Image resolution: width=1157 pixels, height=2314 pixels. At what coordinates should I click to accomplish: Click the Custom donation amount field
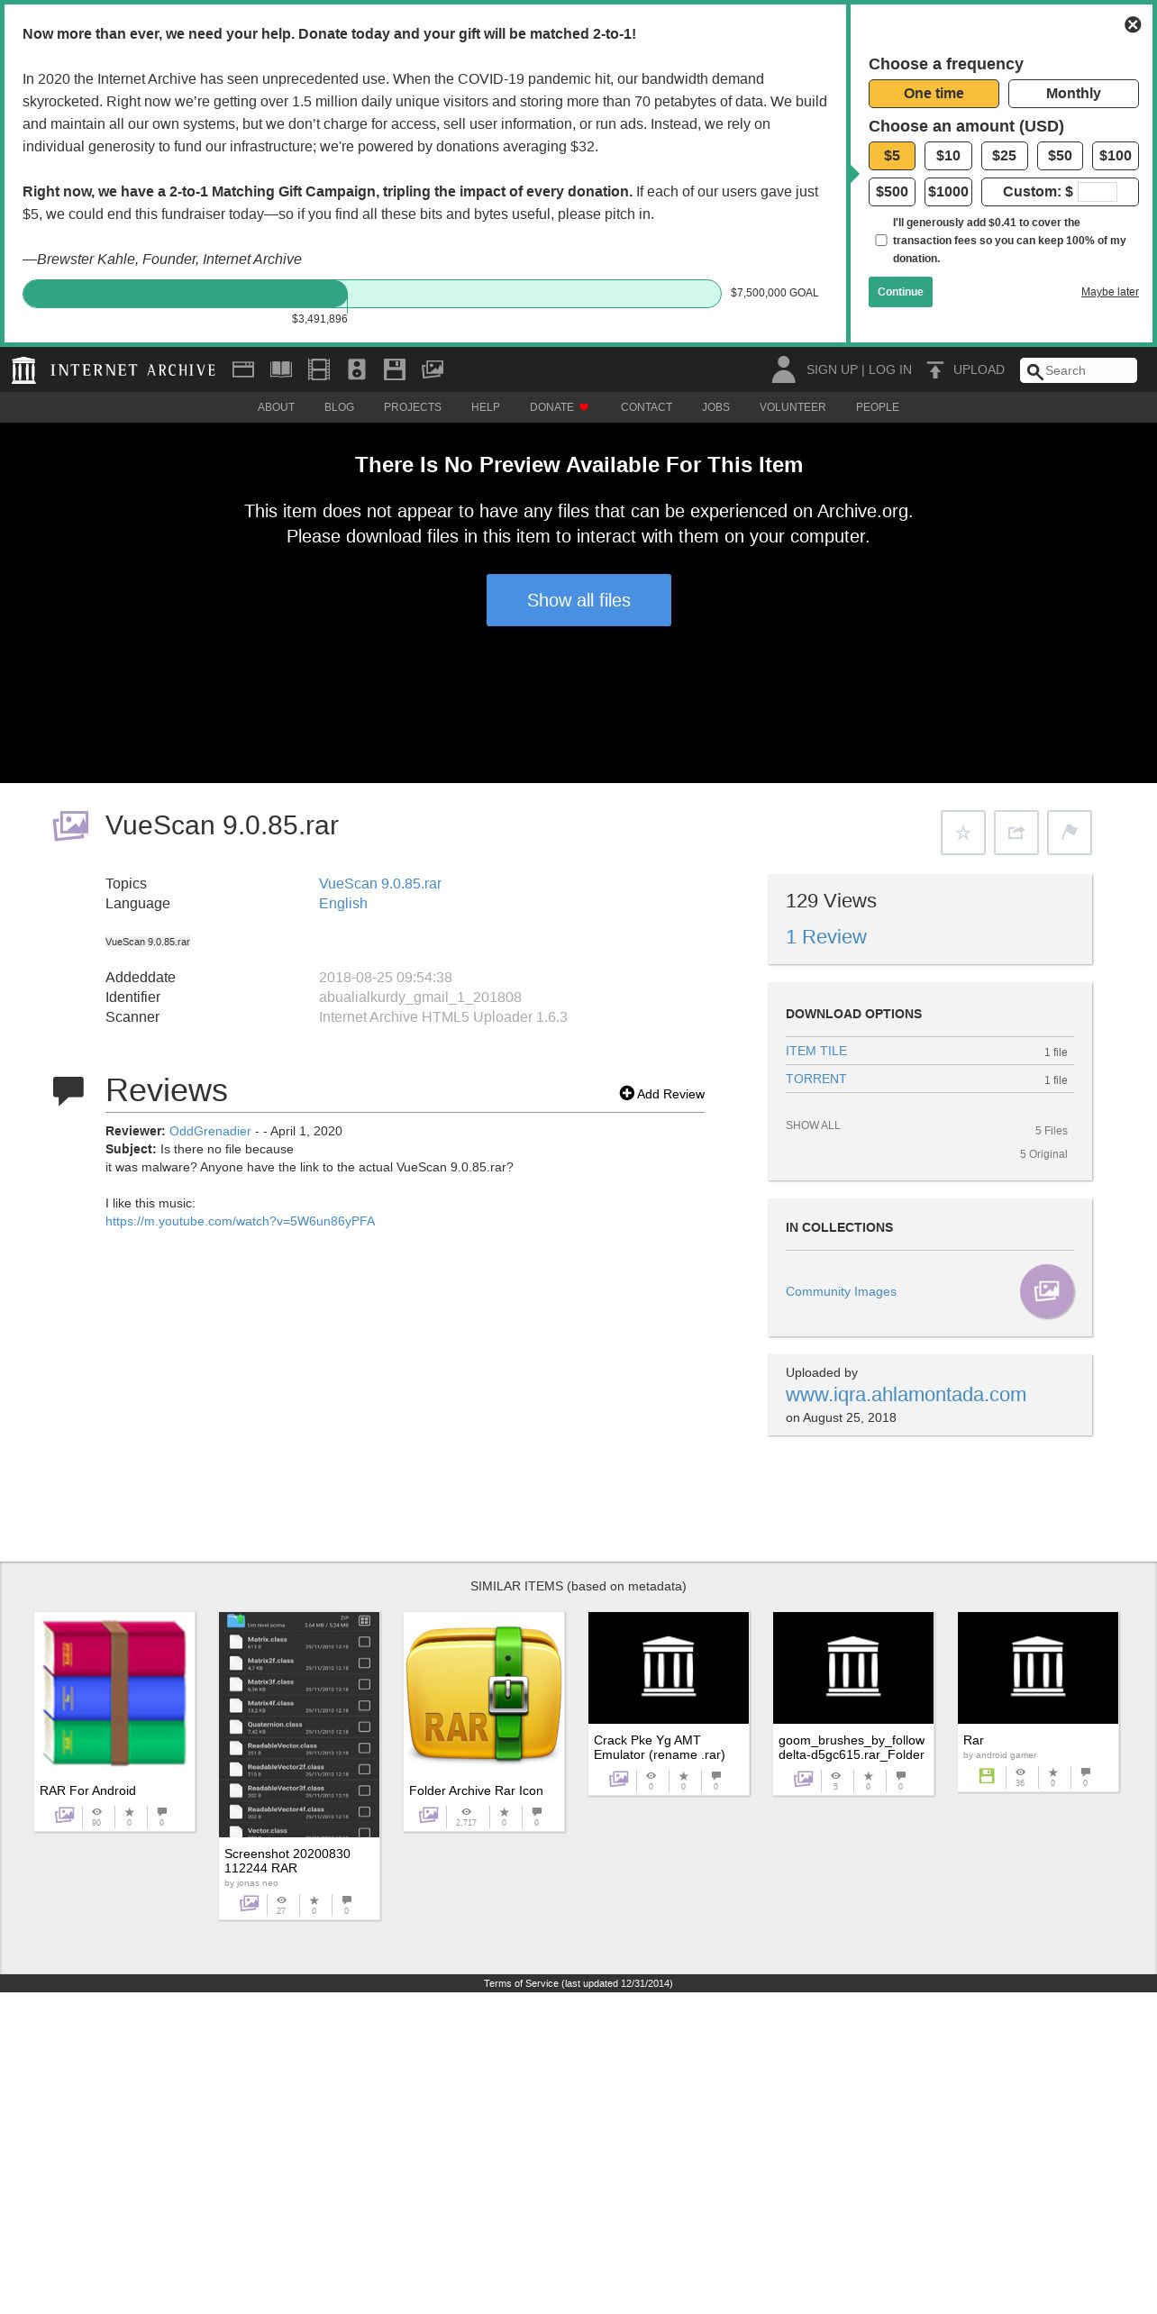[1097, 192]
